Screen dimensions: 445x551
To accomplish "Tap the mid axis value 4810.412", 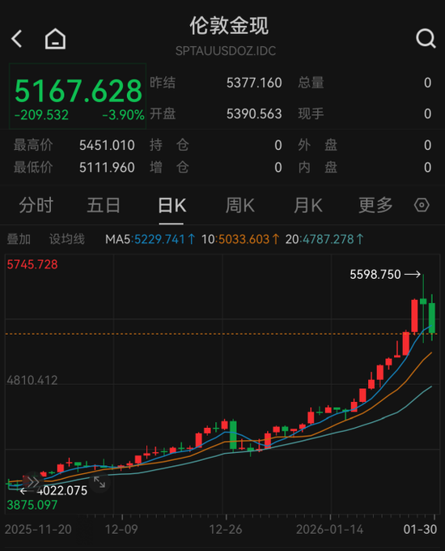I will [32, 380].
